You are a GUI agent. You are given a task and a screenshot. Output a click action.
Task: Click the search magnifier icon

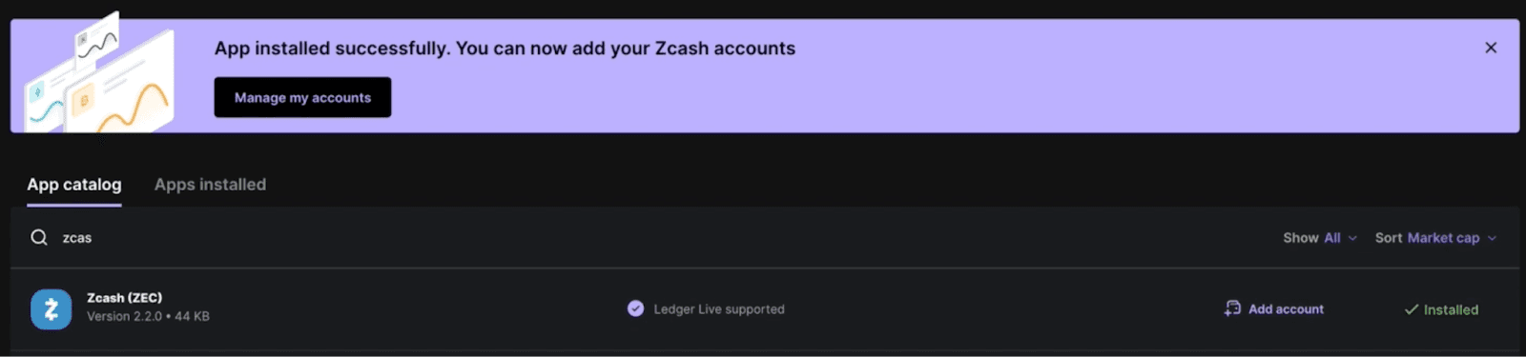click(39, 237)
